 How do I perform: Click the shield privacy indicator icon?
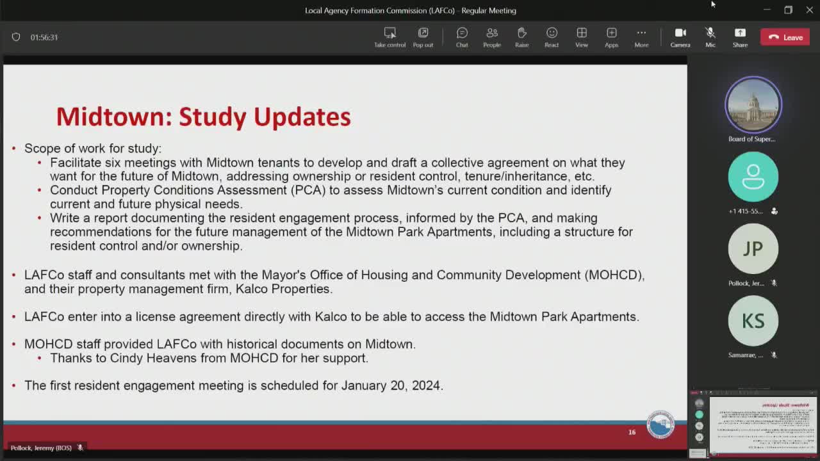[16, 37]
